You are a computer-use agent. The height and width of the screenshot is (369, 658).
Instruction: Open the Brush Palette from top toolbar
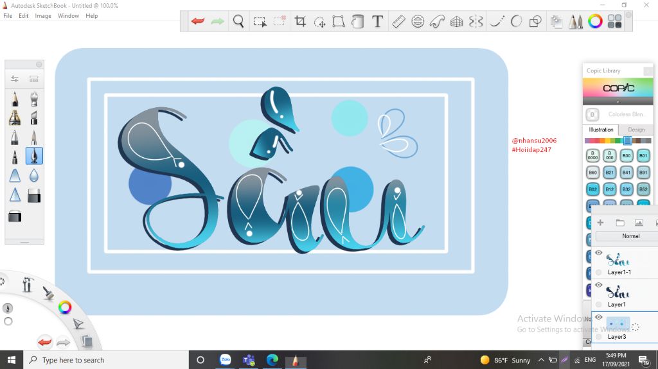pos(576,21)
